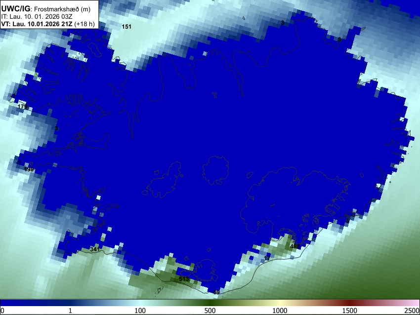Click the colour scale label 1500
The image size is (420, 315).
coord(350,311)
